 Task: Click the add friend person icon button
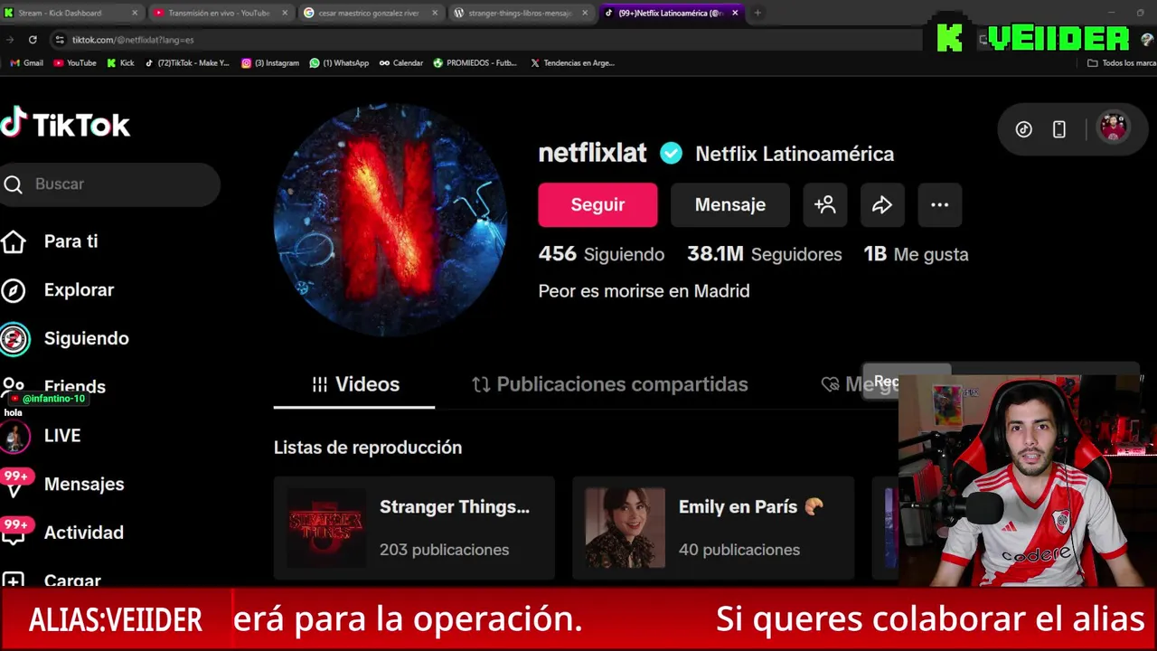coord(825,204)
